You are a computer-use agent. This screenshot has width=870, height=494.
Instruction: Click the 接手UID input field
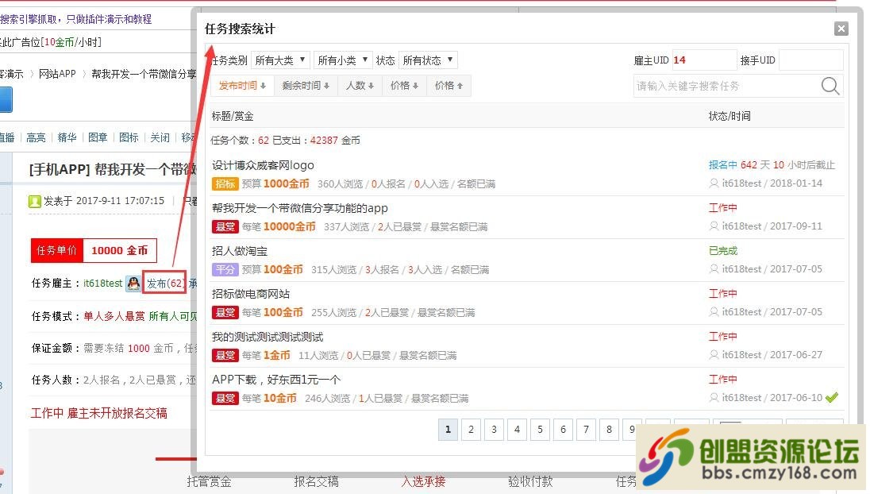click(810, 60)
